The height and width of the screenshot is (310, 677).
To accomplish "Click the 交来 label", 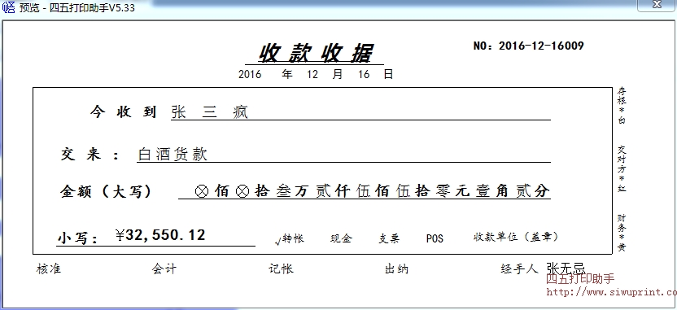I will click(x=90, y=154).
